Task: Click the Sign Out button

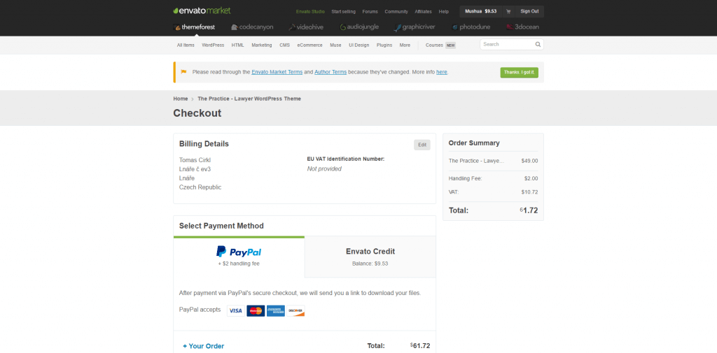Action: [529, 11]
